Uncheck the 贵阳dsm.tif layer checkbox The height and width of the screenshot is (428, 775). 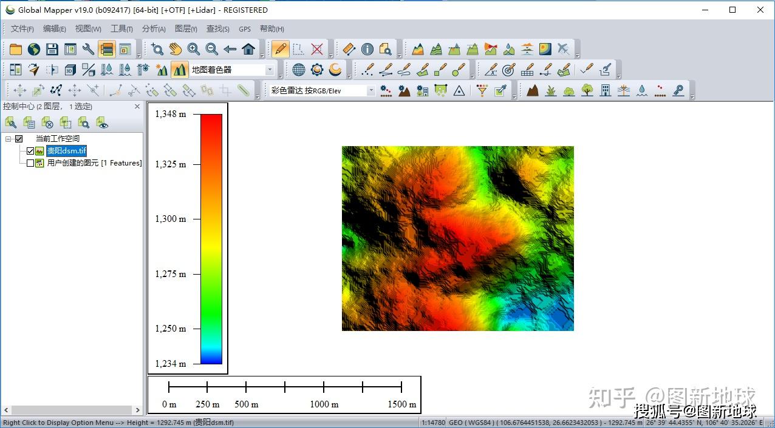tap(30, 151)
